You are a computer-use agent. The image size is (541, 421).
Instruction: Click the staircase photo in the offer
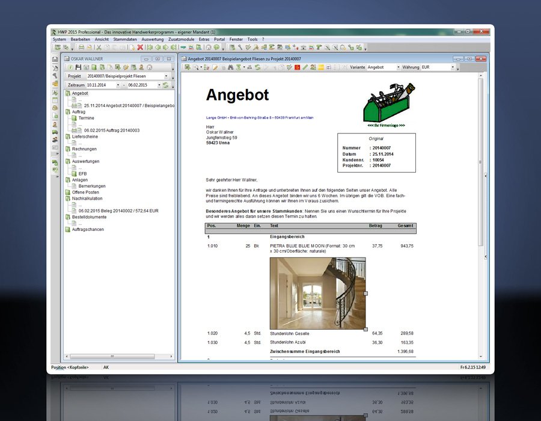(317, 293)
